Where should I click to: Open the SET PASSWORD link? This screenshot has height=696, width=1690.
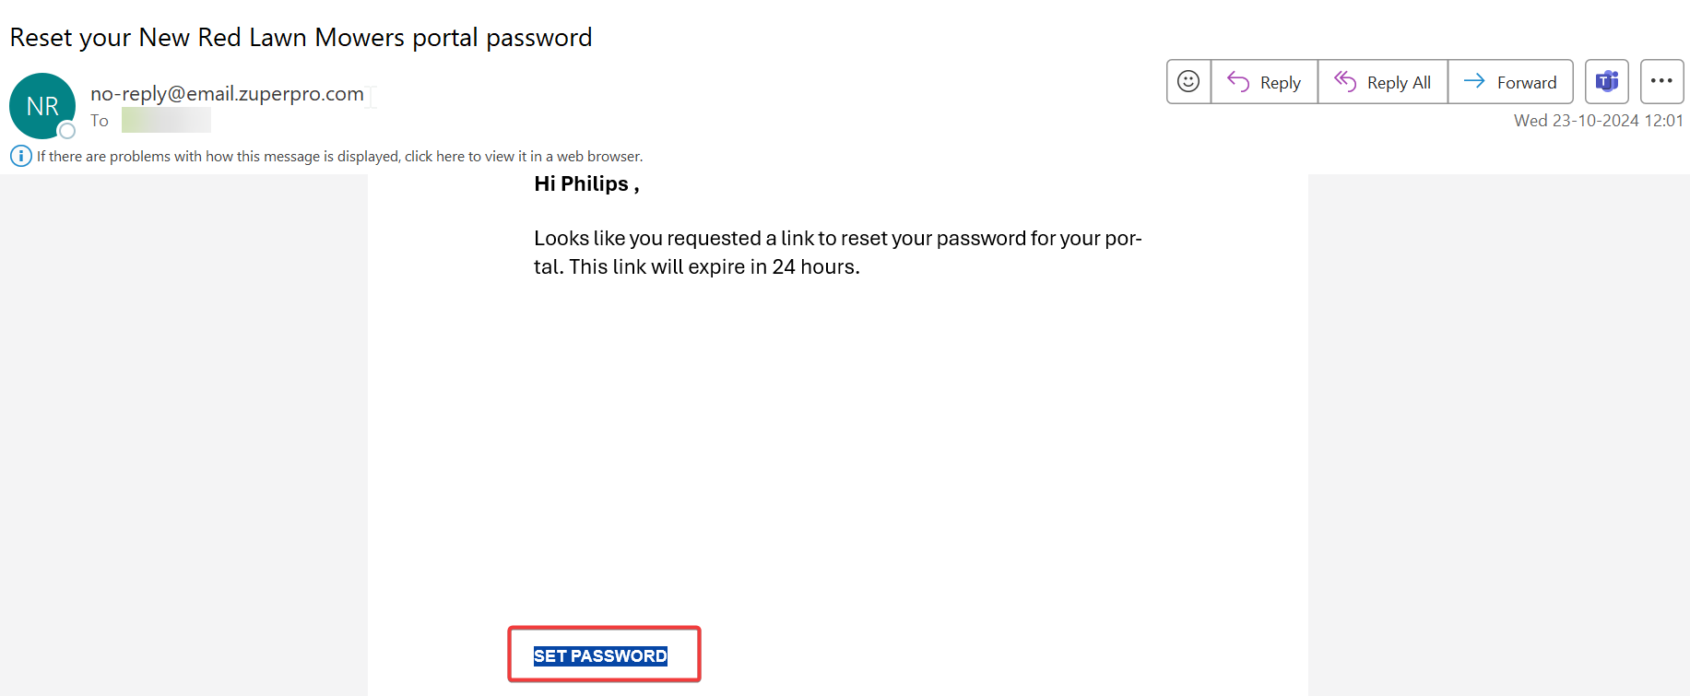600,655
